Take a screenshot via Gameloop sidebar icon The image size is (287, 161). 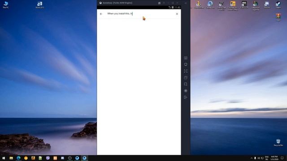point(186,84)
